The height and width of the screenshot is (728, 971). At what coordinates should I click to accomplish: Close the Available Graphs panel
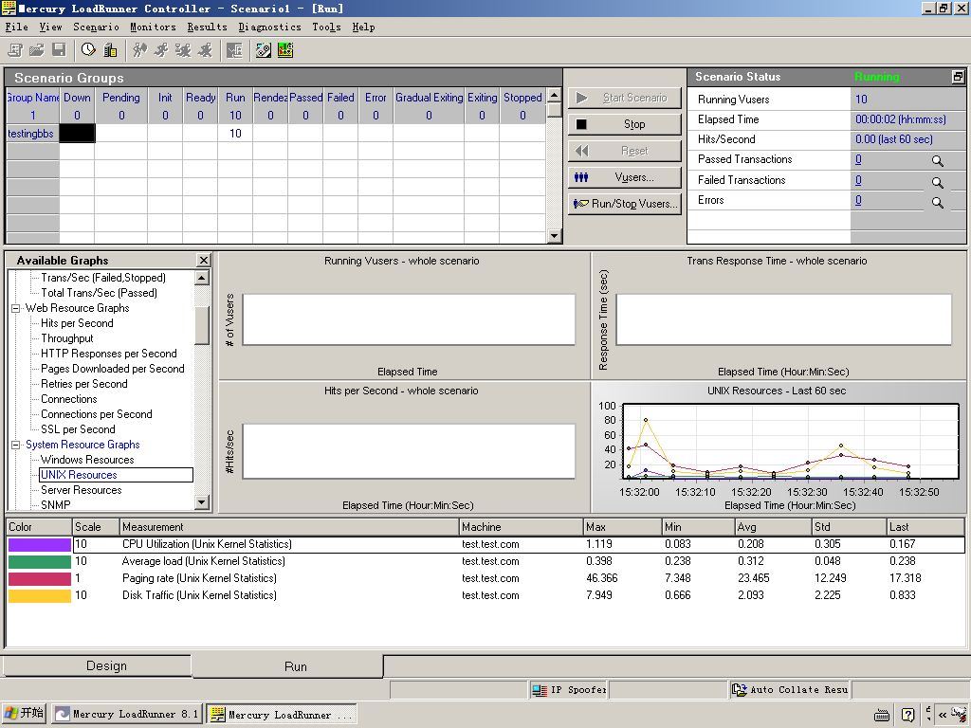203,260
